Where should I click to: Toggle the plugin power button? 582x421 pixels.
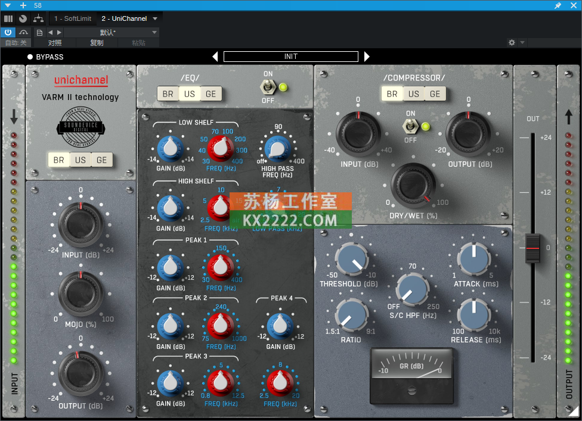point(8,32)
